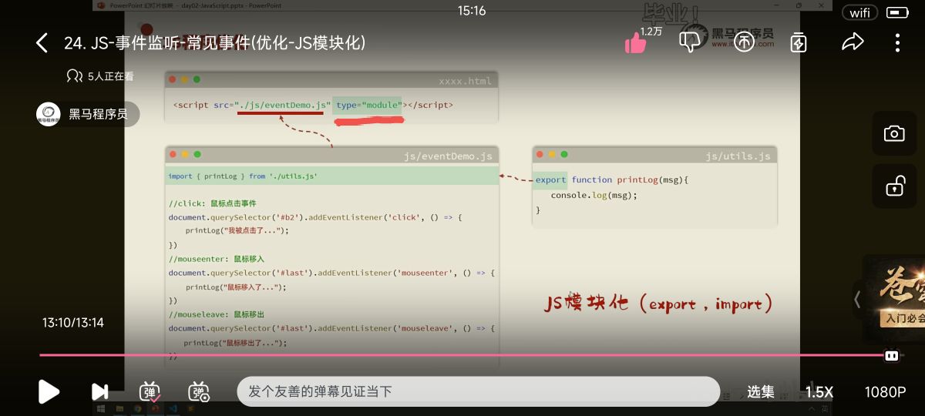The height and width of the screenshot is (416, 925).
Task: Toggle danmaku display on or off
Action: (x=150, y=391)
